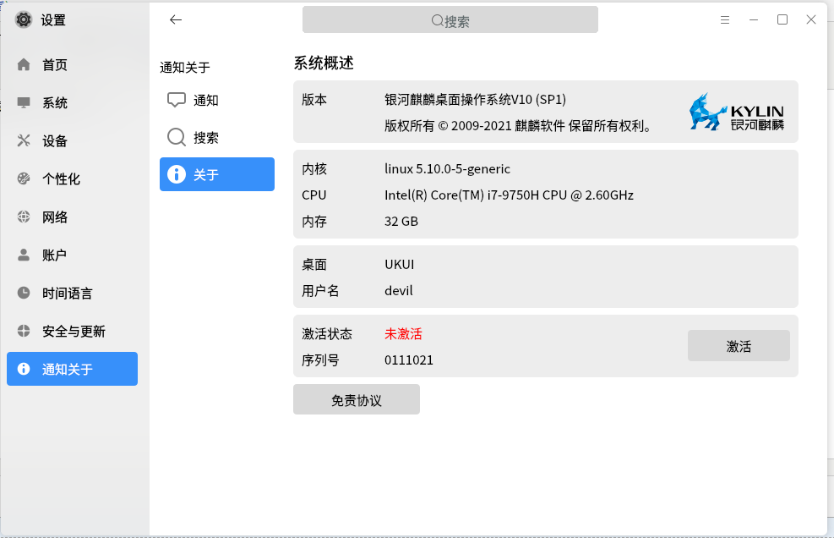
Task: Click the KYLIN 银河麒麟 logo
Action: (737, 112)
